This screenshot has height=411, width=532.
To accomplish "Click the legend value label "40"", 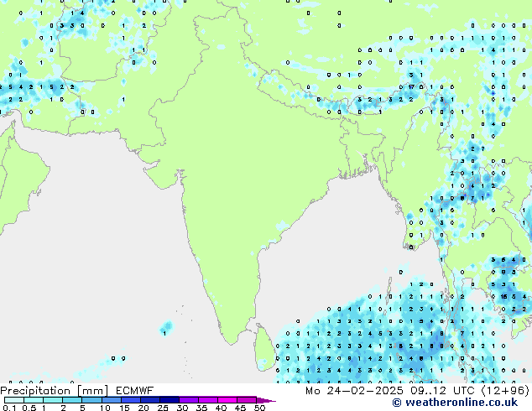I will point(221,408).
